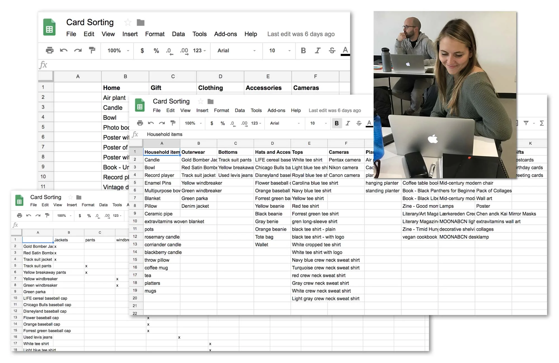Click photo of woman with laptop
The height and width of the screenshot is (363, 559).
(x=445, y=94)
